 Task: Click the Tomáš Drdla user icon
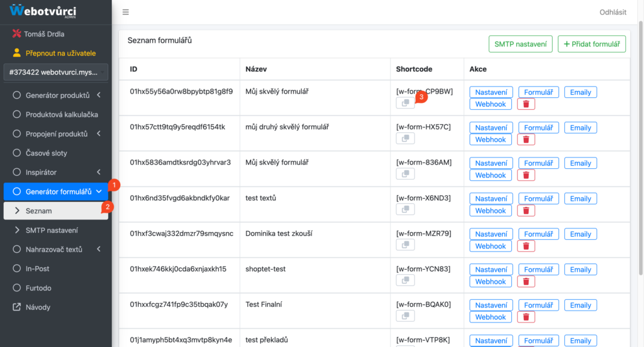tap(16, 34)
